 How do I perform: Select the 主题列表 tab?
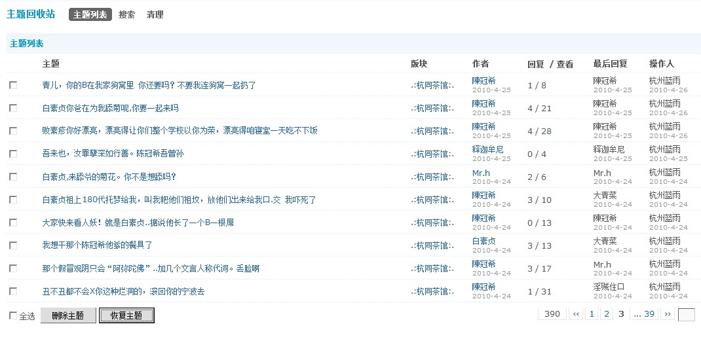click(x=90, y=14)
